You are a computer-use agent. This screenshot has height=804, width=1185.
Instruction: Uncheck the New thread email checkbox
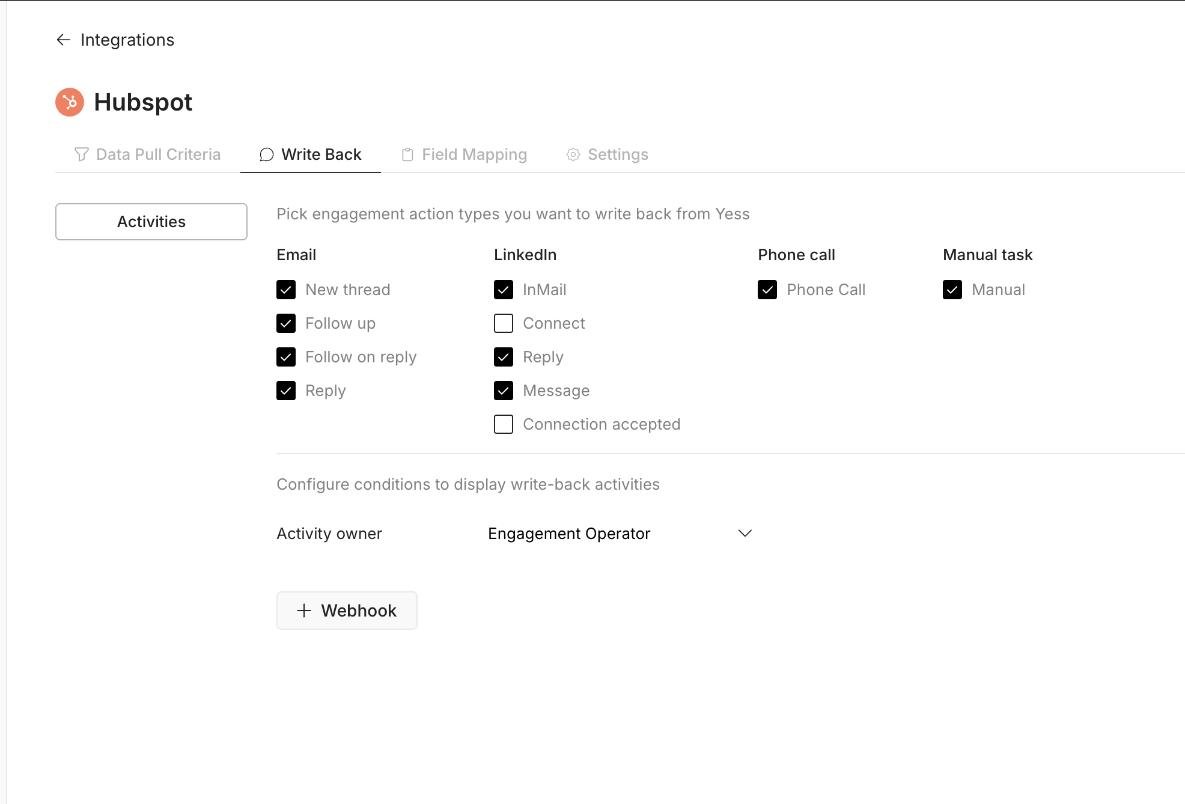point(286,290)
